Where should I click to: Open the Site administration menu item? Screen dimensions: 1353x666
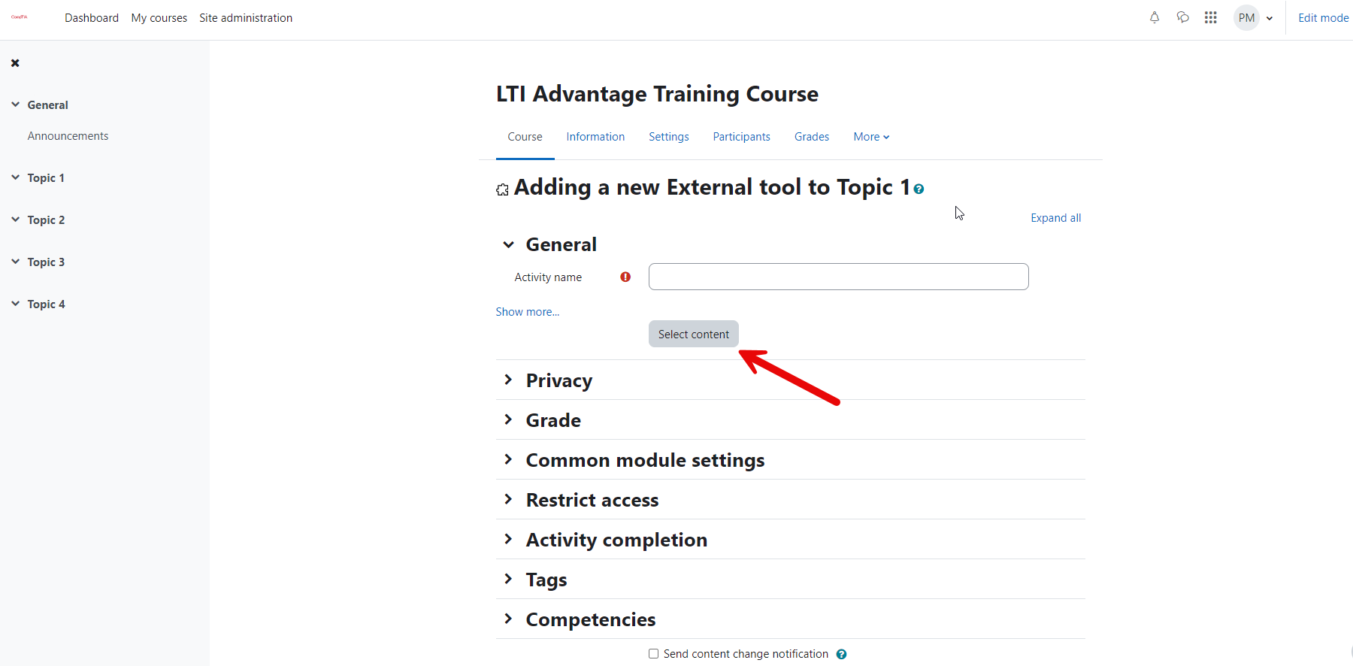click(x=246, y=17)
